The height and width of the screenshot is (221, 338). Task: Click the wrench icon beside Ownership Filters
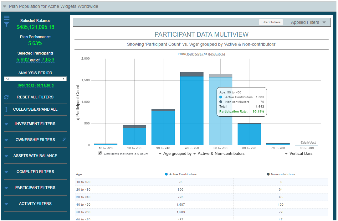(65, 139)
